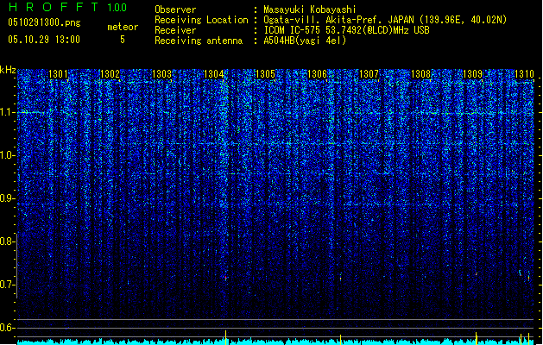Click the Observer label
Image resolution: width=543 pixels, height=345 pixels.
pos(175,9)
